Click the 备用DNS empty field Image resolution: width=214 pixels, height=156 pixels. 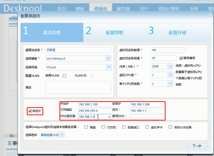click(147, 117)
